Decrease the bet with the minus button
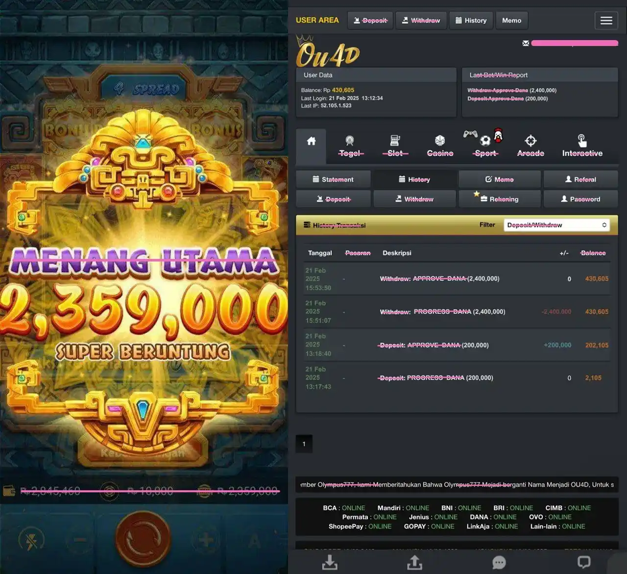 coord(80,540)
